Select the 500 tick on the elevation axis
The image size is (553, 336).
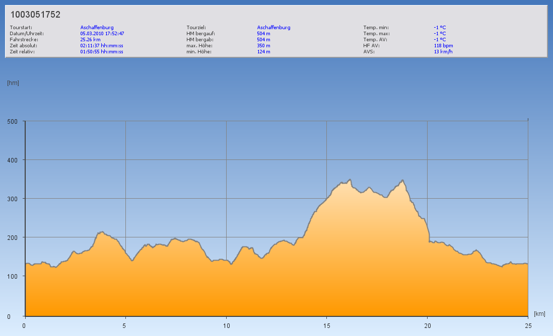[13, 121]
